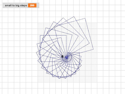125x94 pixels.
Task: Click the orange 280 value readout
Action: [x=32, y=5]
